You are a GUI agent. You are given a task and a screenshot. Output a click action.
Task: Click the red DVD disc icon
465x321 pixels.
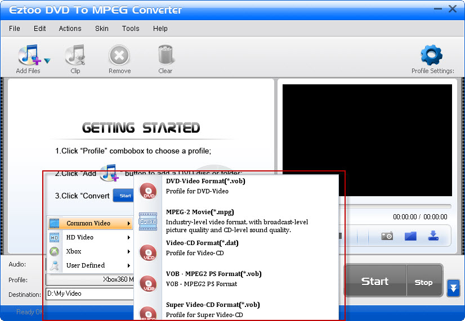coord(148,191)
